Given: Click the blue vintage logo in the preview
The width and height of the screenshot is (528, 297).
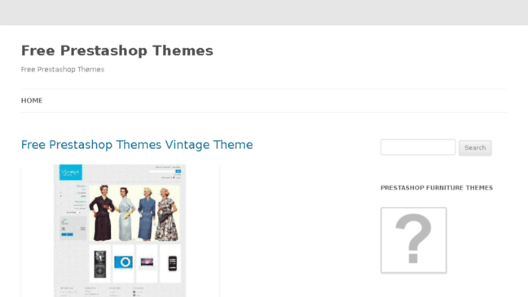Looking at the screenshot, I should pyautogui.click(x=71, y=173).
